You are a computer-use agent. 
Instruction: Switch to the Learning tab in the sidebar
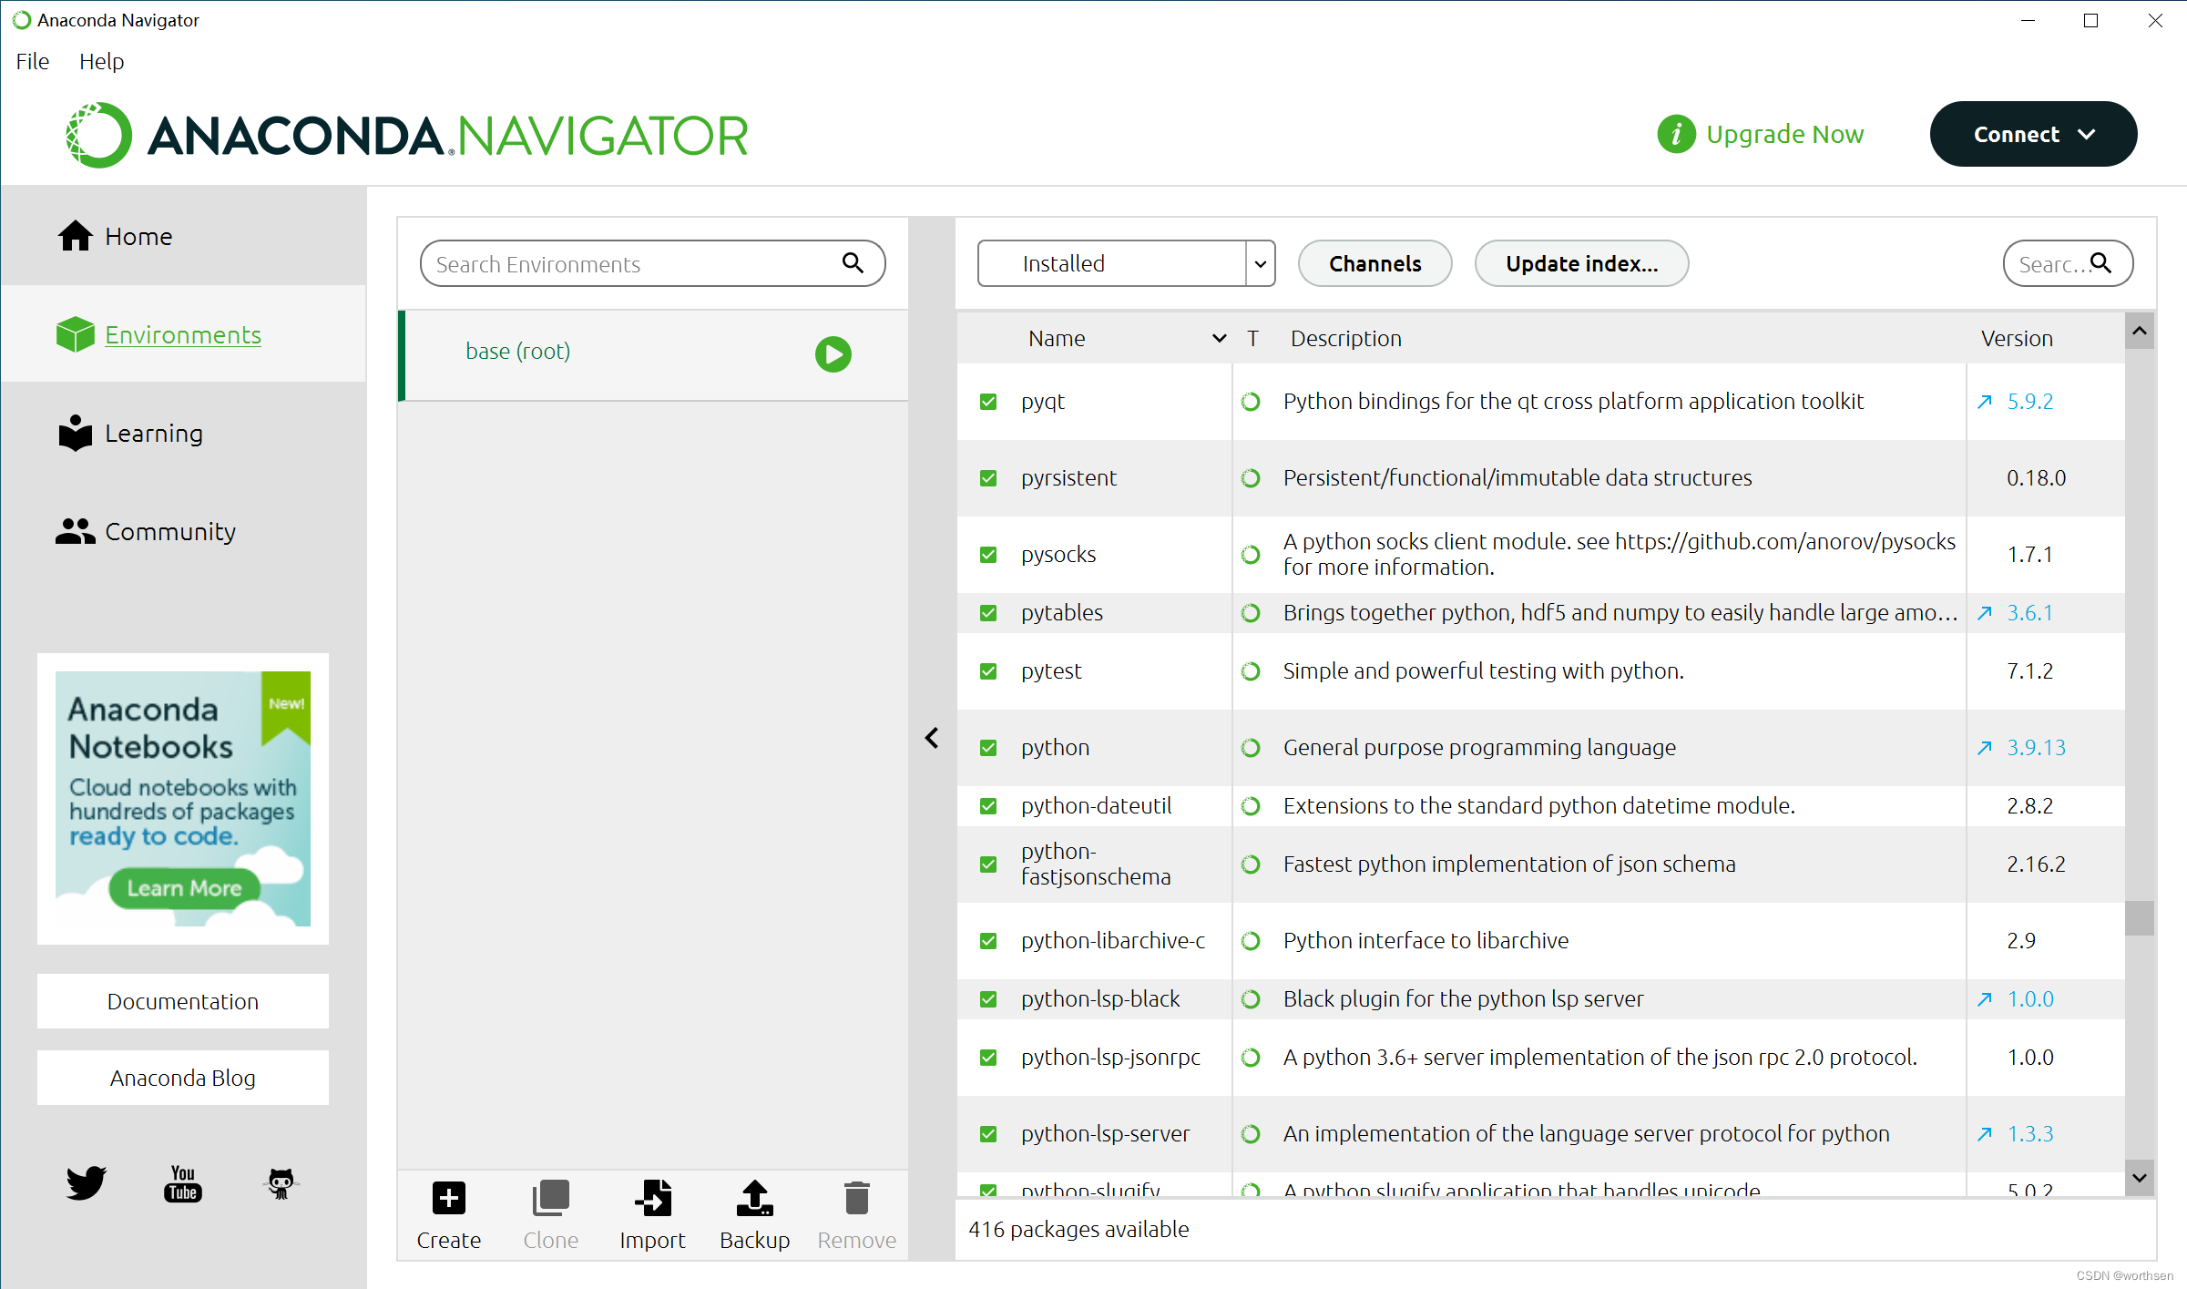(x=153, y=434)
